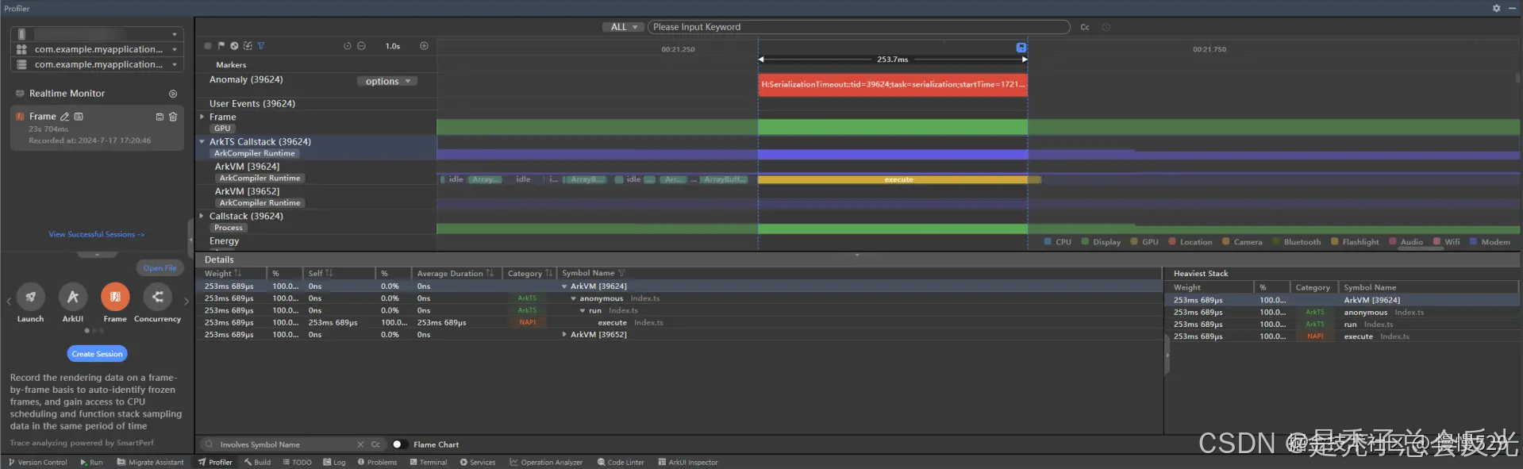Open the Run tool window tab
The image size is (1523, 469).
91,462
